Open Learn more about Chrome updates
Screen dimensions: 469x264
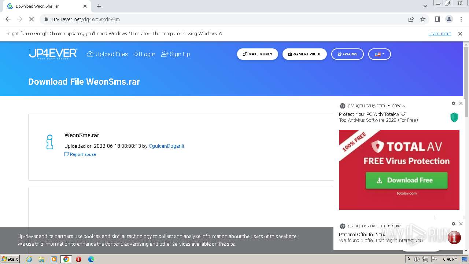(x=440, y=34)
